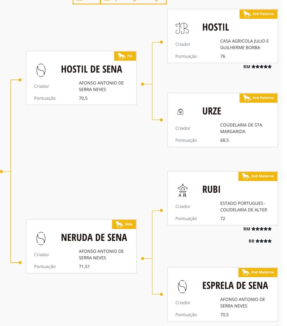The height and width of the screenshot is (326, 287).
Task: Open the ESPRELA DE SENA horse name
Action: click(x=235, y=286)
